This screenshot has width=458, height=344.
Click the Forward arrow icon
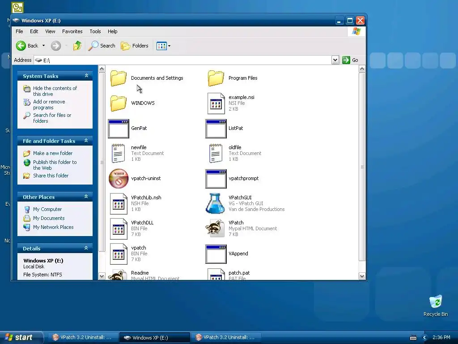pyautogui.click(x=56, y=46)
